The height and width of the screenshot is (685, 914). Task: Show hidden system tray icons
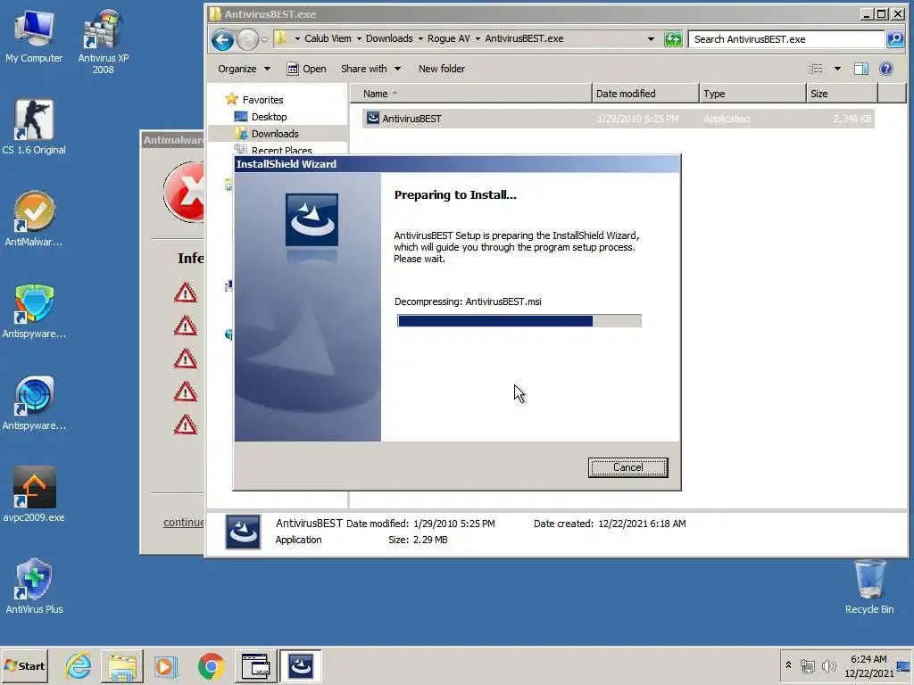(789, 665)
